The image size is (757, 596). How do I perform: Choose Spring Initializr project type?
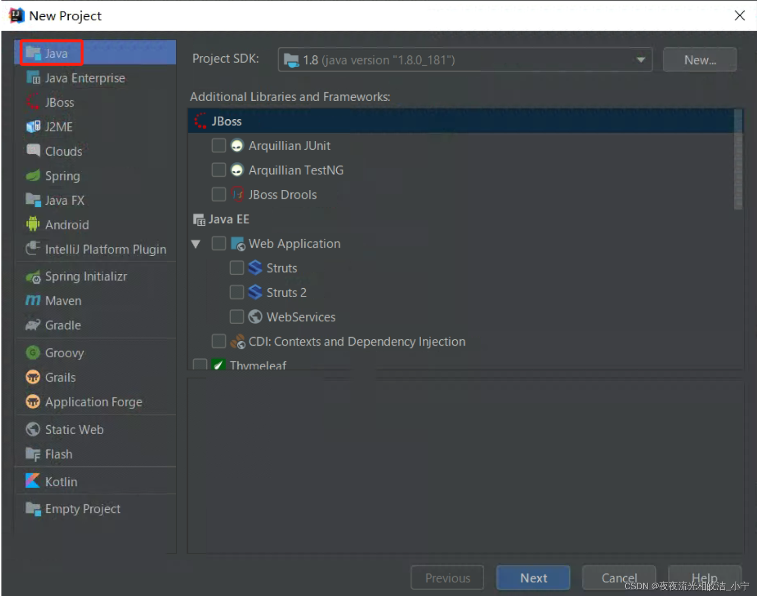tap(96, 276)
